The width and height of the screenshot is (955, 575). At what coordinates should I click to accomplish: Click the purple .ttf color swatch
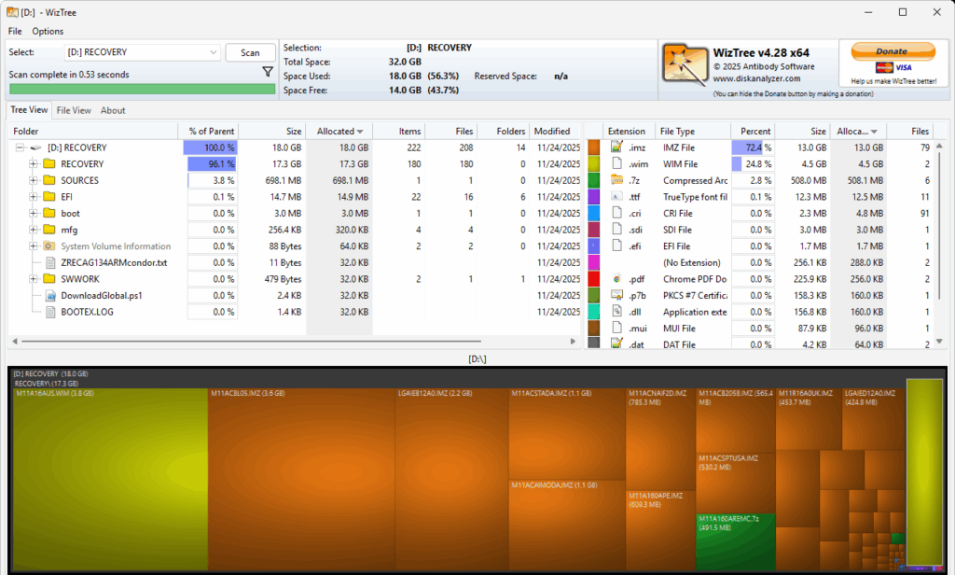pyautogui.click(x=593, y=197)
